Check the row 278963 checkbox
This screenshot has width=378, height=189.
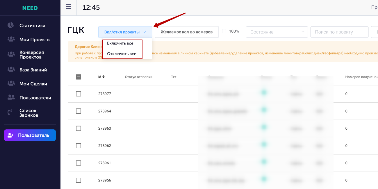pyautogui.click(x=79, y=128)
